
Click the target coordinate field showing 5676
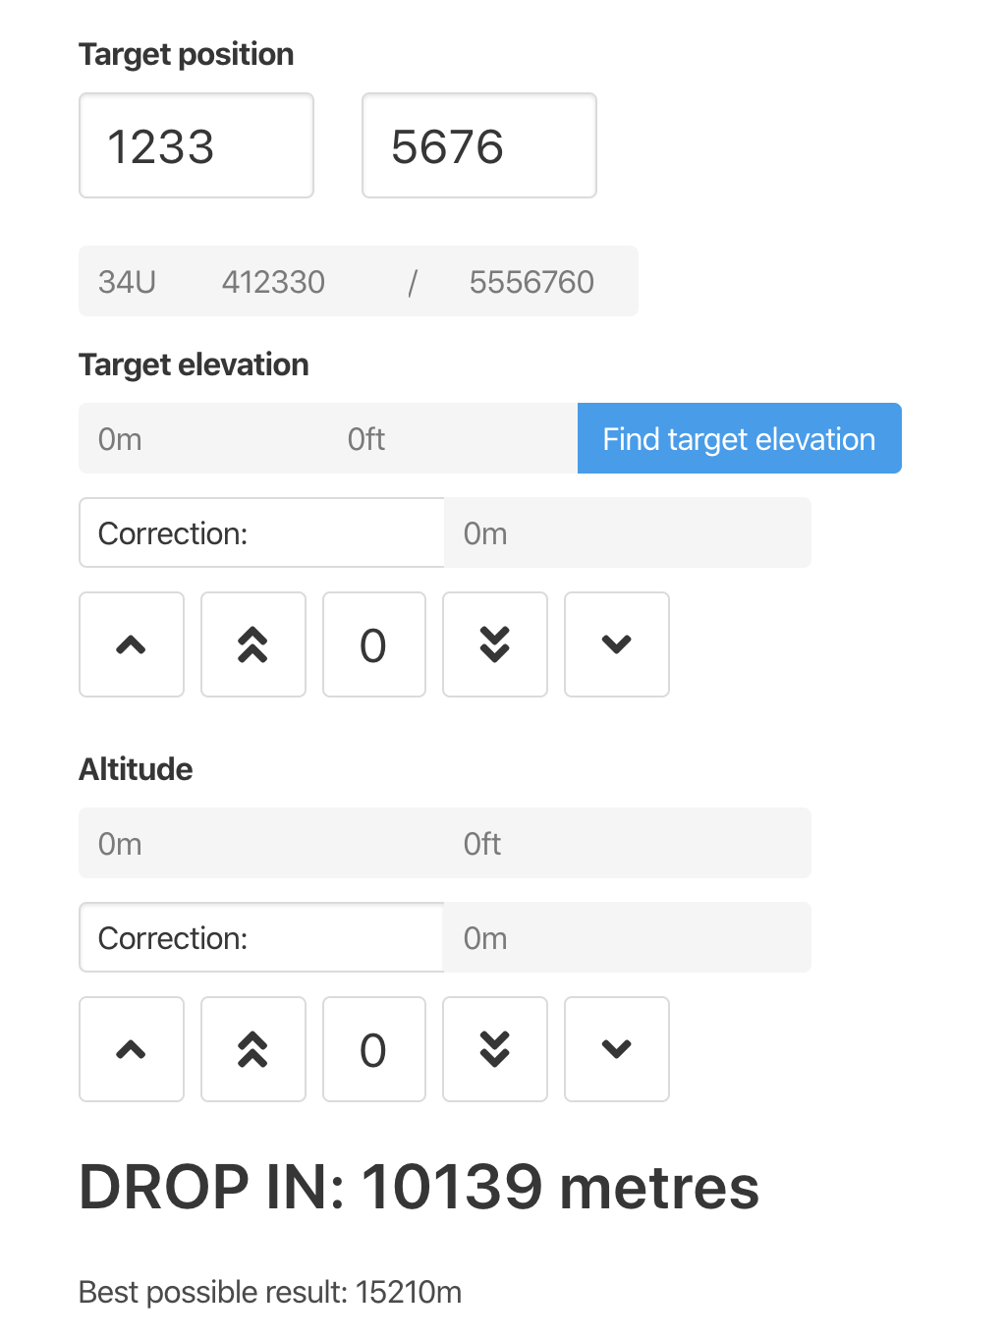tap(478, 145)
